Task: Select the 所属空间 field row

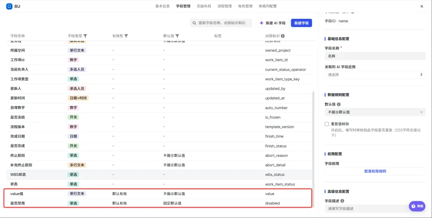Action: (160, 50)
